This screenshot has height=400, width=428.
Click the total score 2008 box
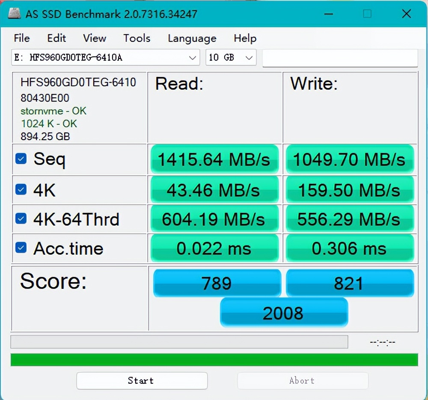283,313
